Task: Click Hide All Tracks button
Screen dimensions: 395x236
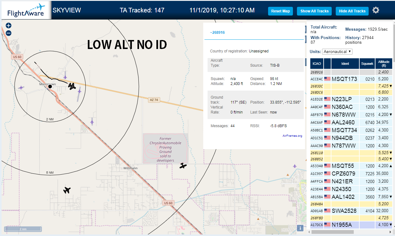Action: pyautogui.click(x=352, y=11)
